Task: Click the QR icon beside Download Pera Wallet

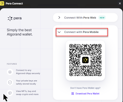Action: [73, 94]
